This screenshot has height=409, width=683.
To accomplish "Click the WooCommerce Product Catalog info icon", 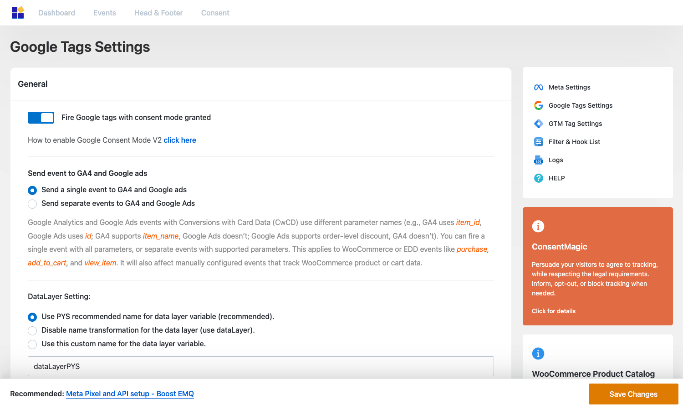I will [x=538, y=354].
